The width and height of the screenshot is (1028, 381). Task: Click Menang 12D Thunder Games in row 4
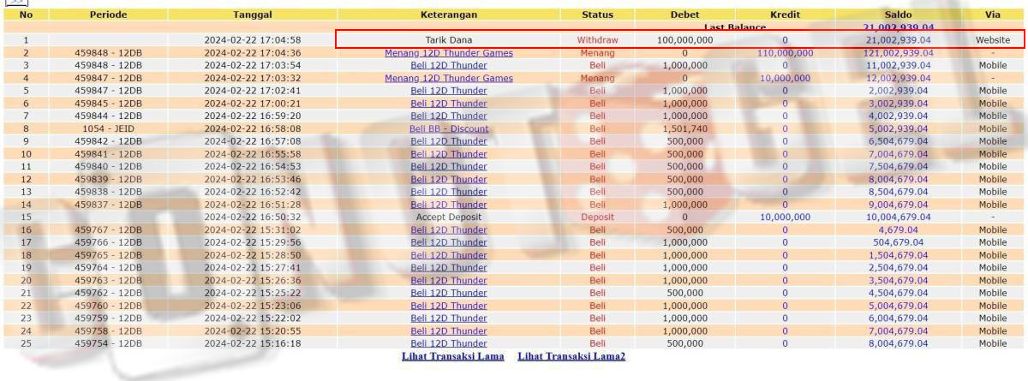[x=449, y=78]
